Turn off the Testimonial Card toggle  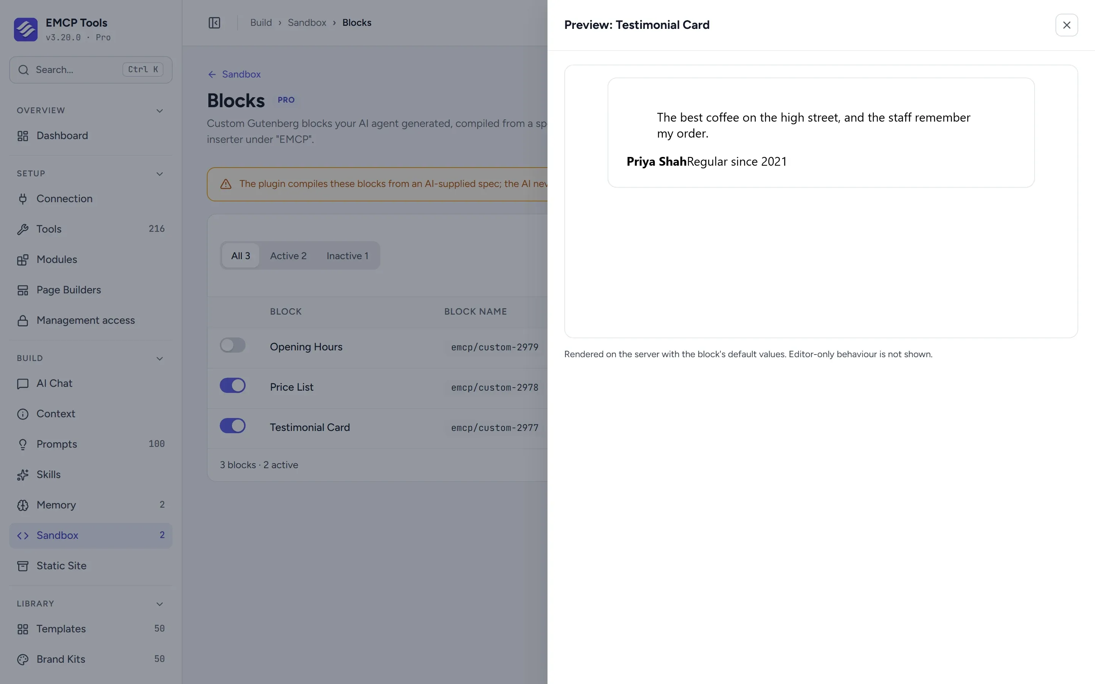pyautogui.click(x=233, y=426)
